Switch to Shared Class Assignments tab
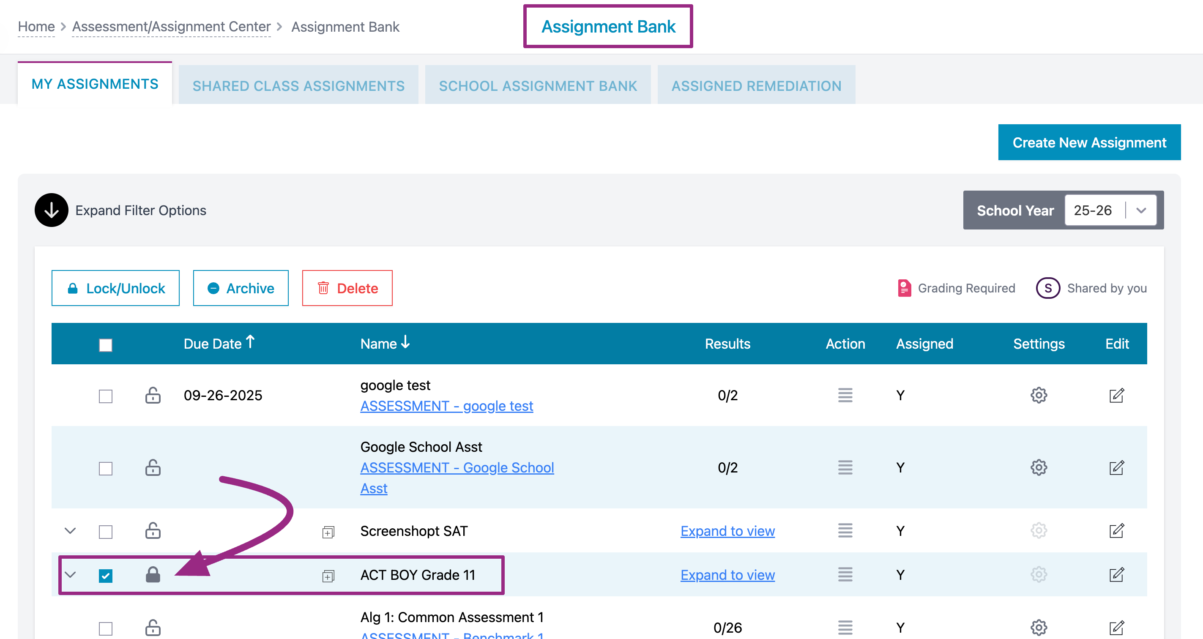 pyautogui.click(x=298, y=85)
